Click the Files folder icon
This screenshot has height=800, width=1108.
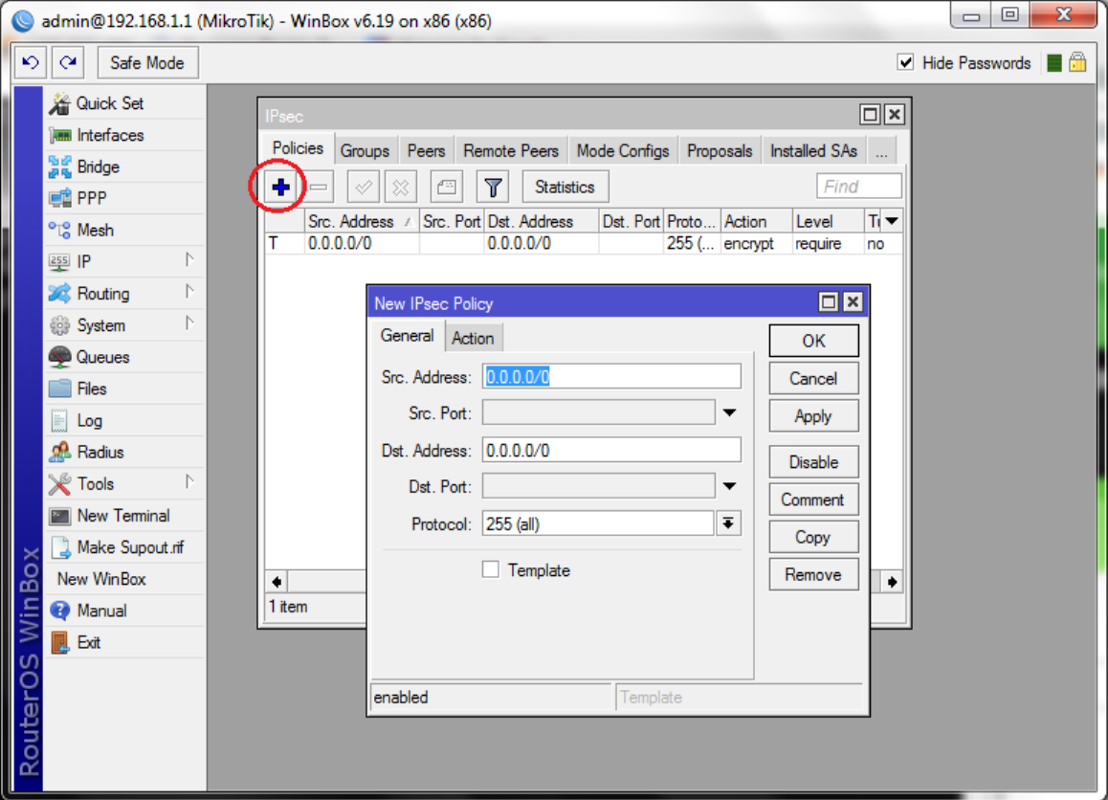point(60,389)
